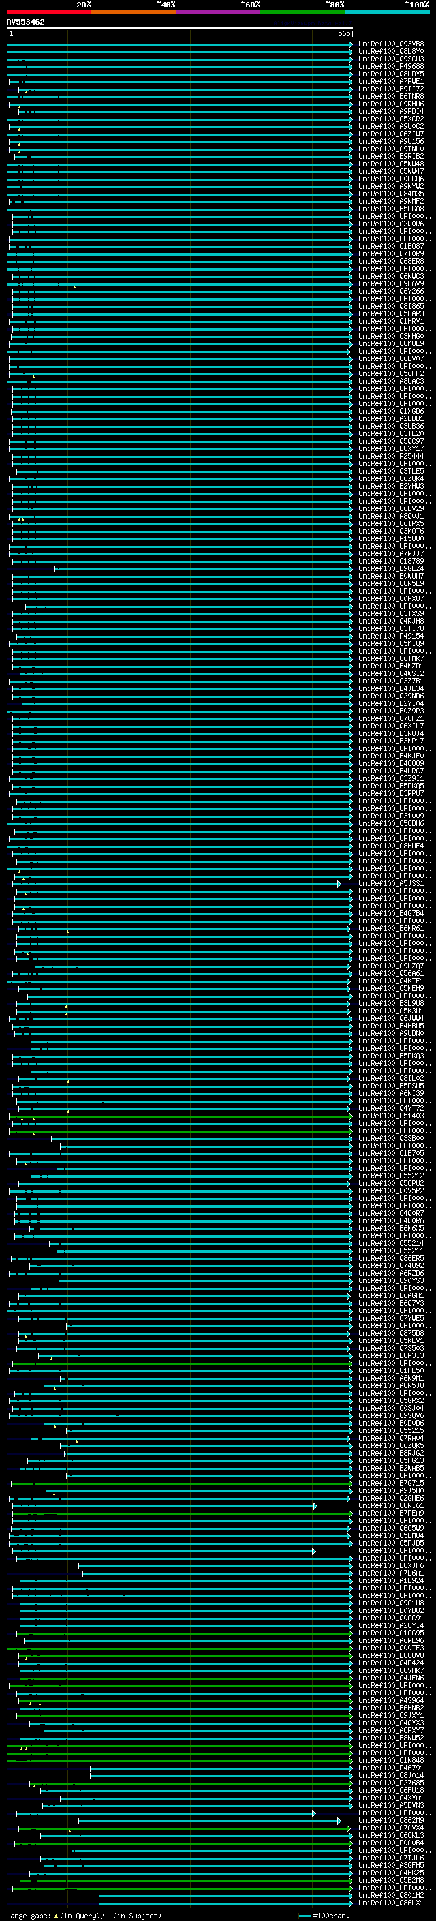Select hit label UniRef100_B9RIB2

[x=391, y=157]
